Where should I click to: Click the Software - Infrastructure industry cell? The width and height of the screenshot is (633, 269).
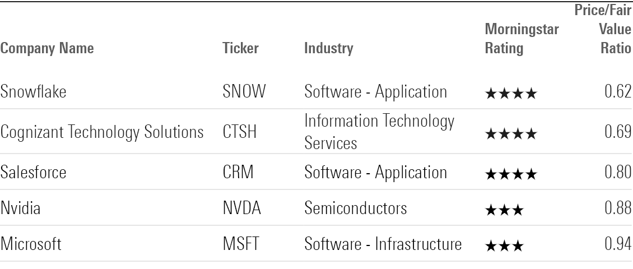[383, 244]
